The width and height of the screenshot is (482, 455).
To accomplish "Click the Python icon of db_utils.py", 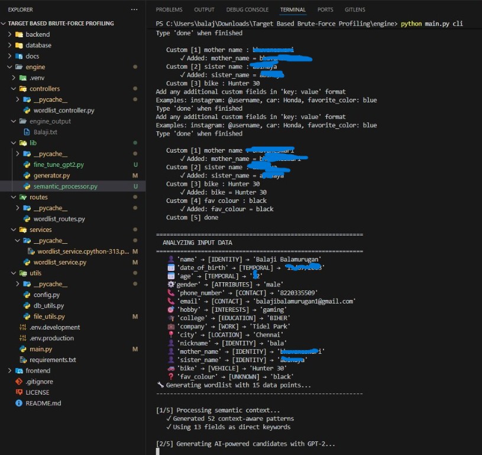I will [27, 305].
